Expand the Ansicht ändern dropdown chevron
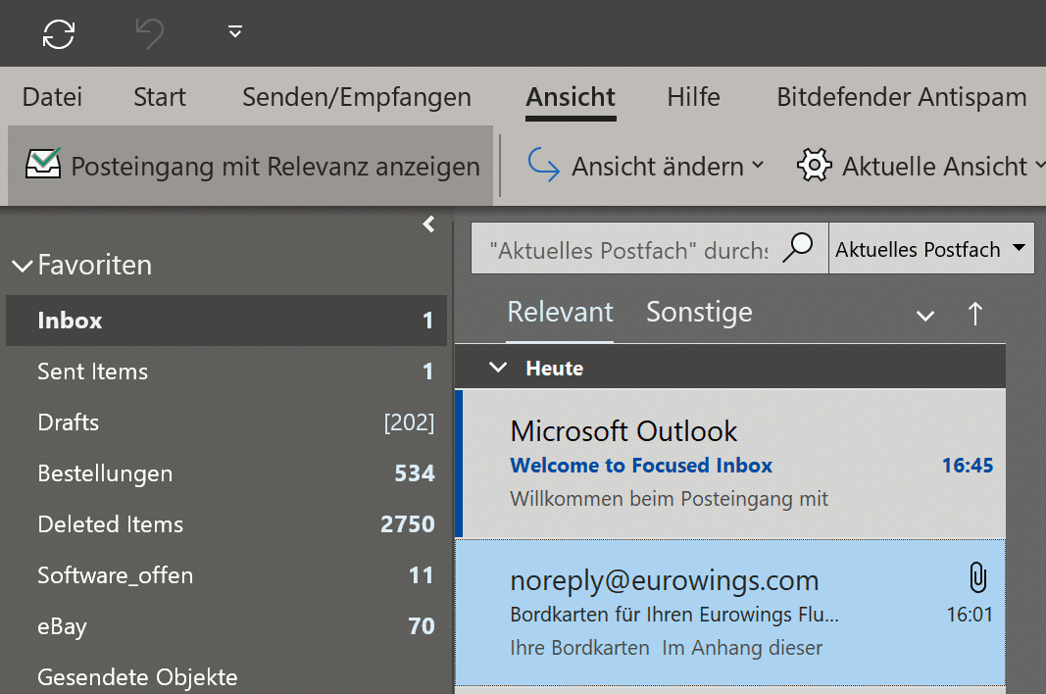 758,164
